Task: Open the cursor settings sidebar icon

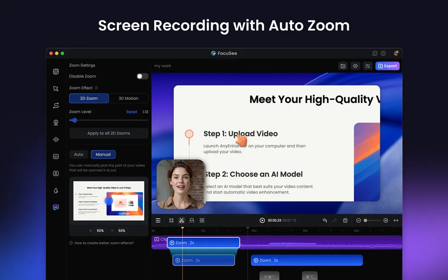Action: [x=56, y=89]
